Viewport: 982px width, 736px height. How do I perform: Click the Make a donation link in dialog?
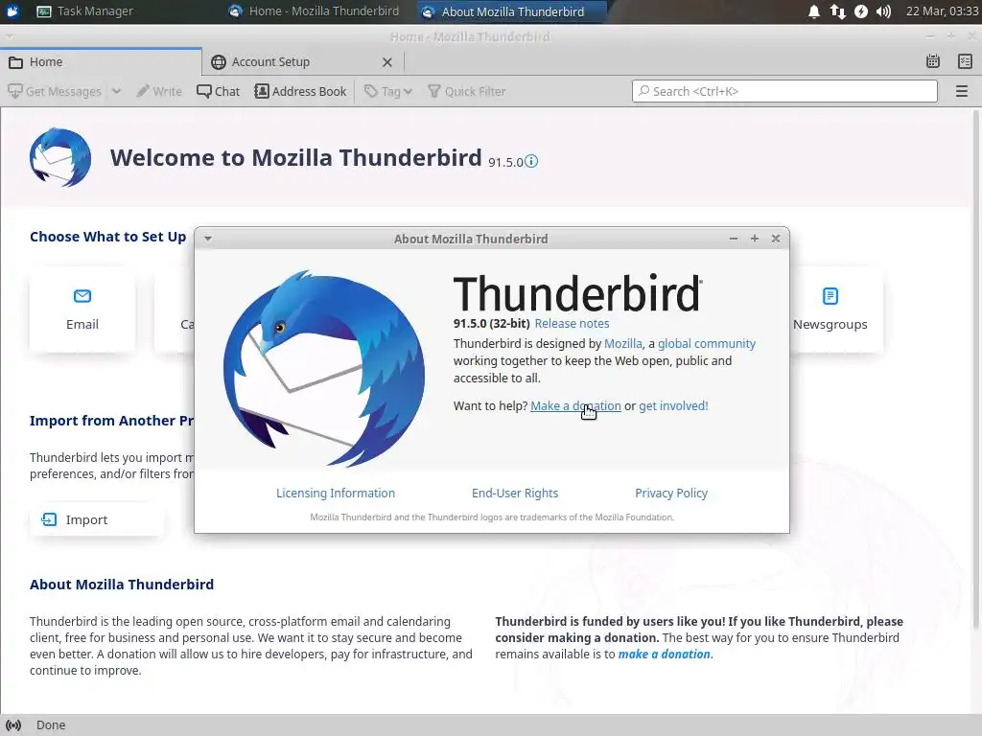tap(575, 406)
